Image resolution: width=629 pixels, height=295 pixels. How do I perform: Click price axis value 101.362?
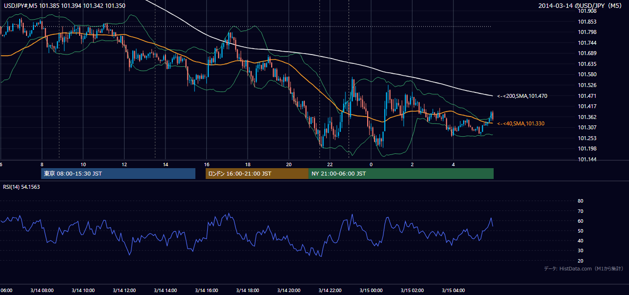click(587, 117)
